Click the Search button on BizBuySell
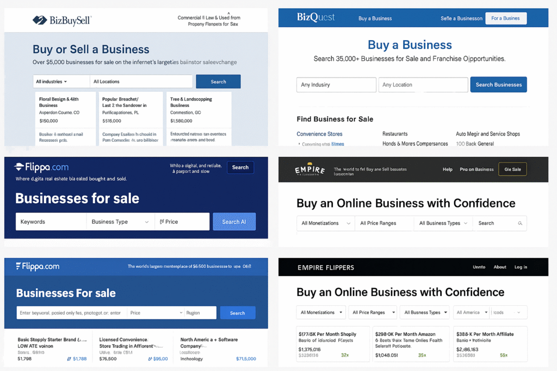Screen dimensions: 557x371 pyautogui.click(x=218, y=81)
